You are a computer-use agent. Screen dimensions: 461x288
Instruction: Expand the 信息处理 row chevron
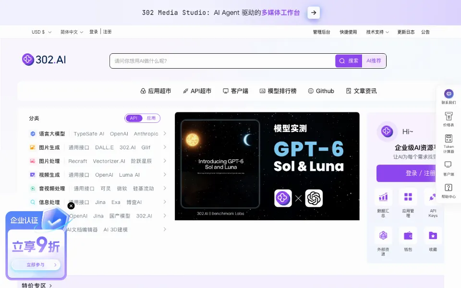click(165, 202)
